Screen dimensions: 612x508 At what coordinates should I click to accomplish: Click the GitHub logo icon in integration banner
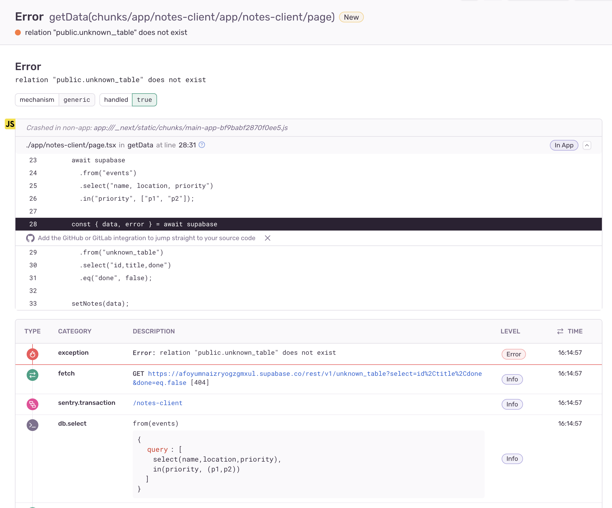(30, 238)
